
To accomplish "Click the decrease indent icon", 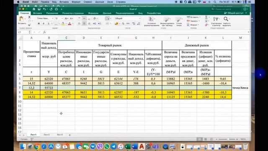I will tap(95, 23).
